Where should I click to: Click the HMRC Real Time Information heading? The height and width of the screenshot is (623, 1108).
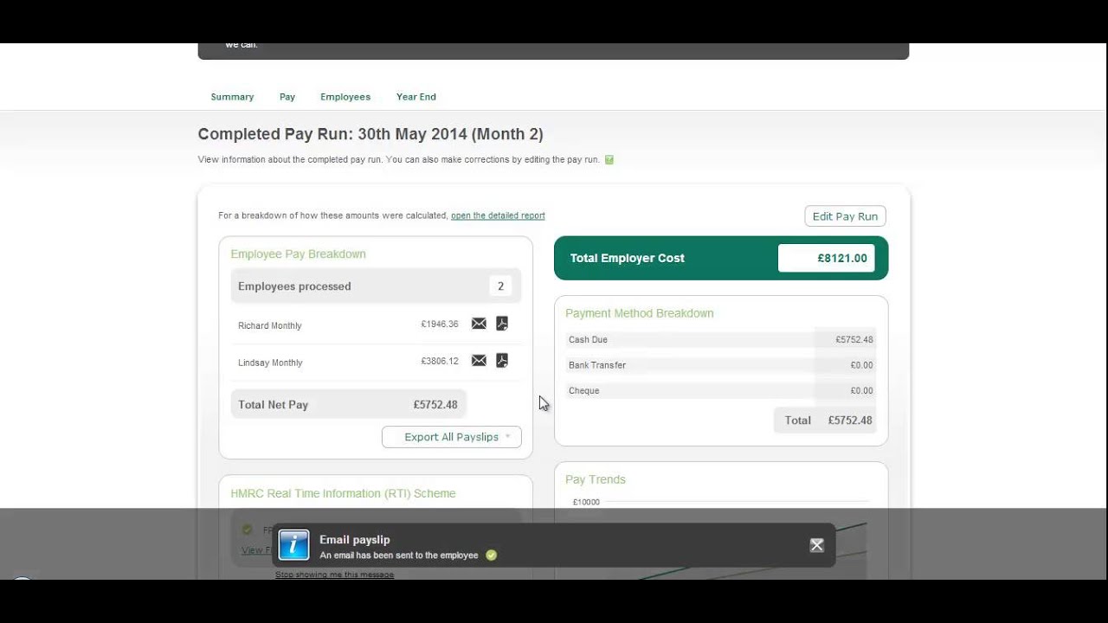pos(343,493)
